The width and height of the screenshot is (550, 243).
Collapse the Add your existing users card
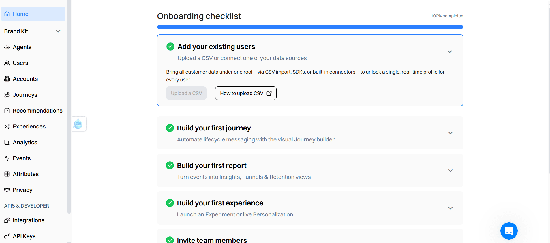(x=450, y=52)
